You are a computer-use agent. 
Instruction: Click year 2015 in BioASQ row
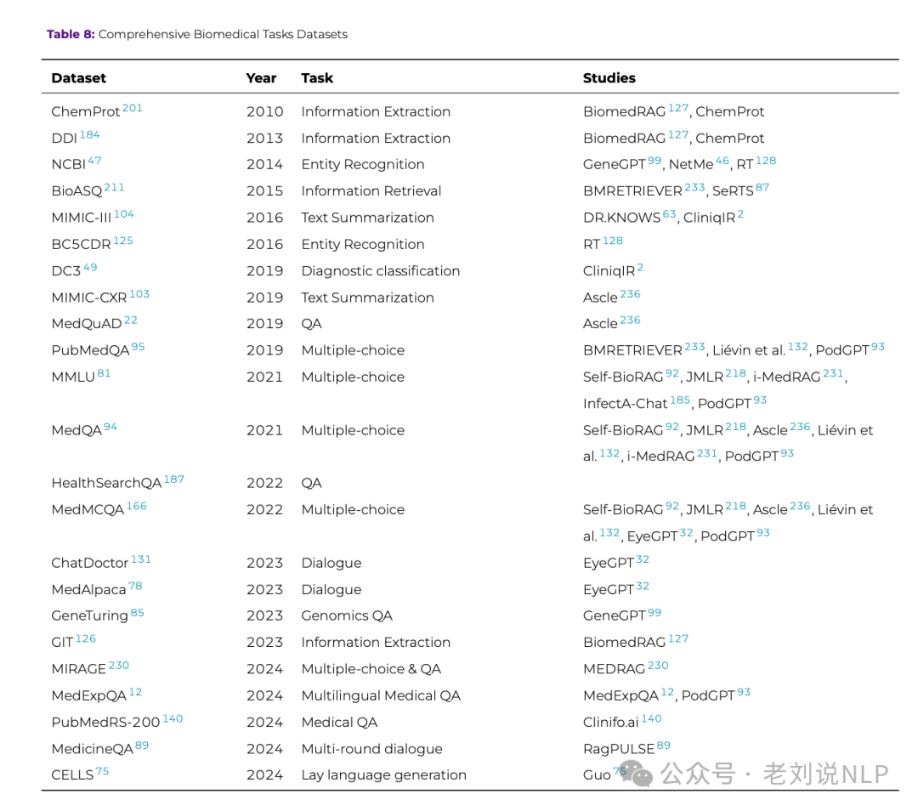[x=264, y=191]
